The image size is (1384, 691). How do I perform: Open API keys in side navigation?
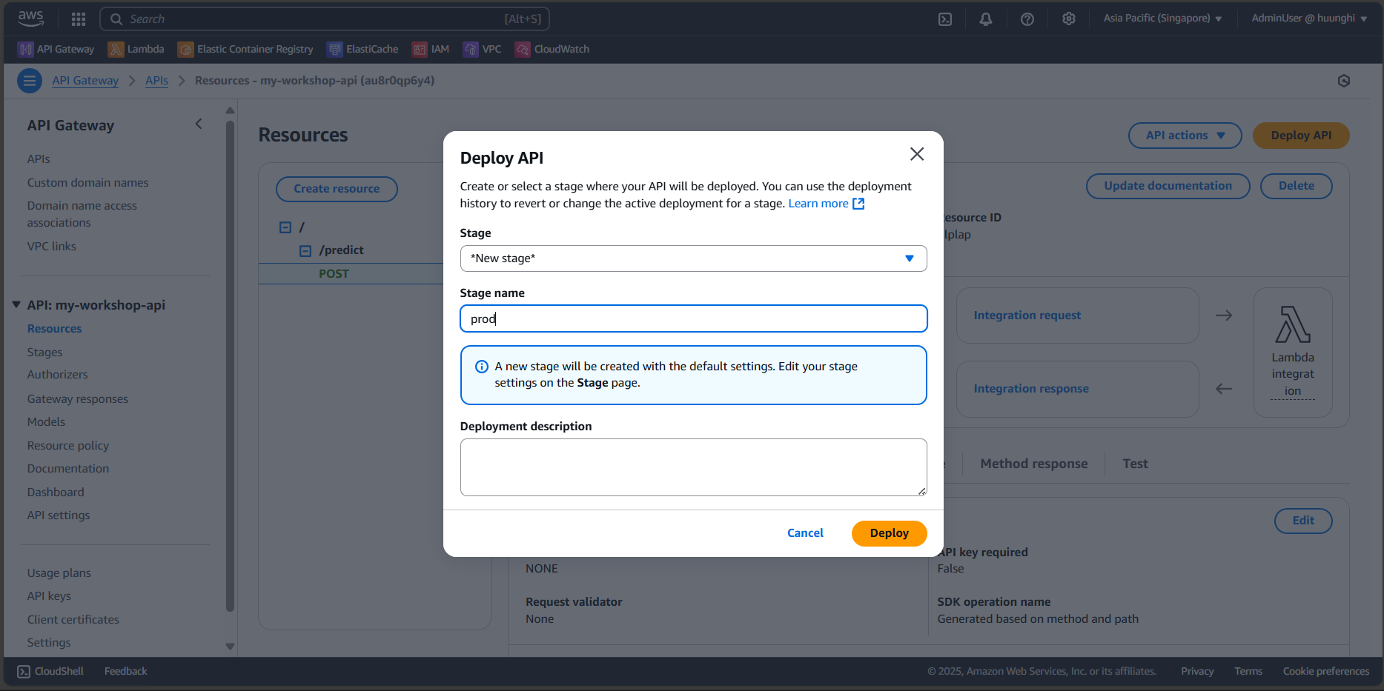pos(49,596)
